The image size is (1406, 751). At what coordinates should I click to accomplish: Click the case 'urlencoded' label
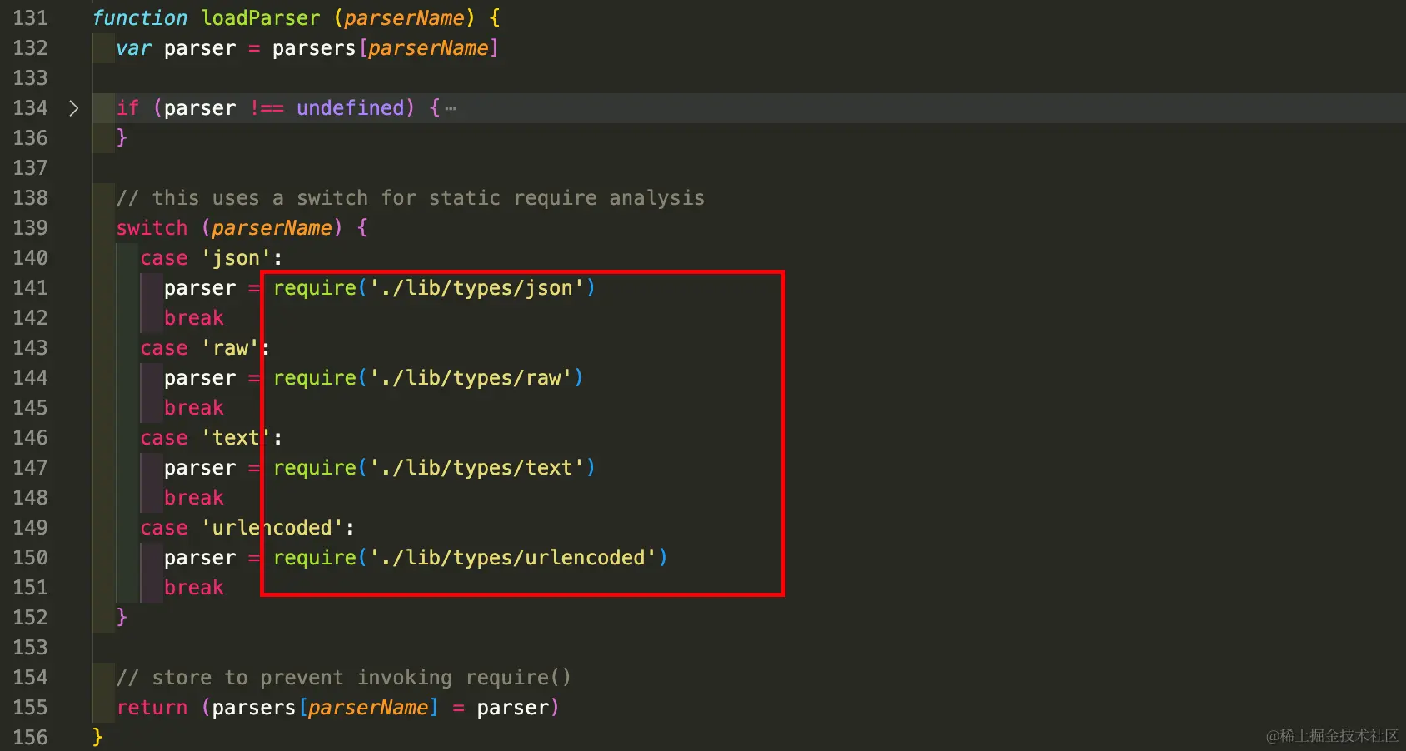[247, 528]
